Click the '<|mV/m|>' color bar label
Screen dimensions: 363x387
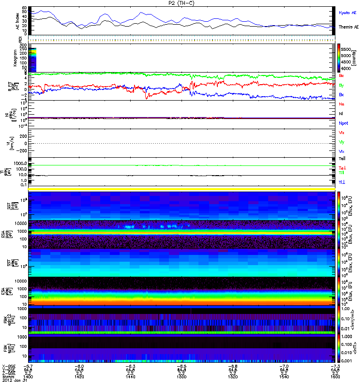point(353,320)
